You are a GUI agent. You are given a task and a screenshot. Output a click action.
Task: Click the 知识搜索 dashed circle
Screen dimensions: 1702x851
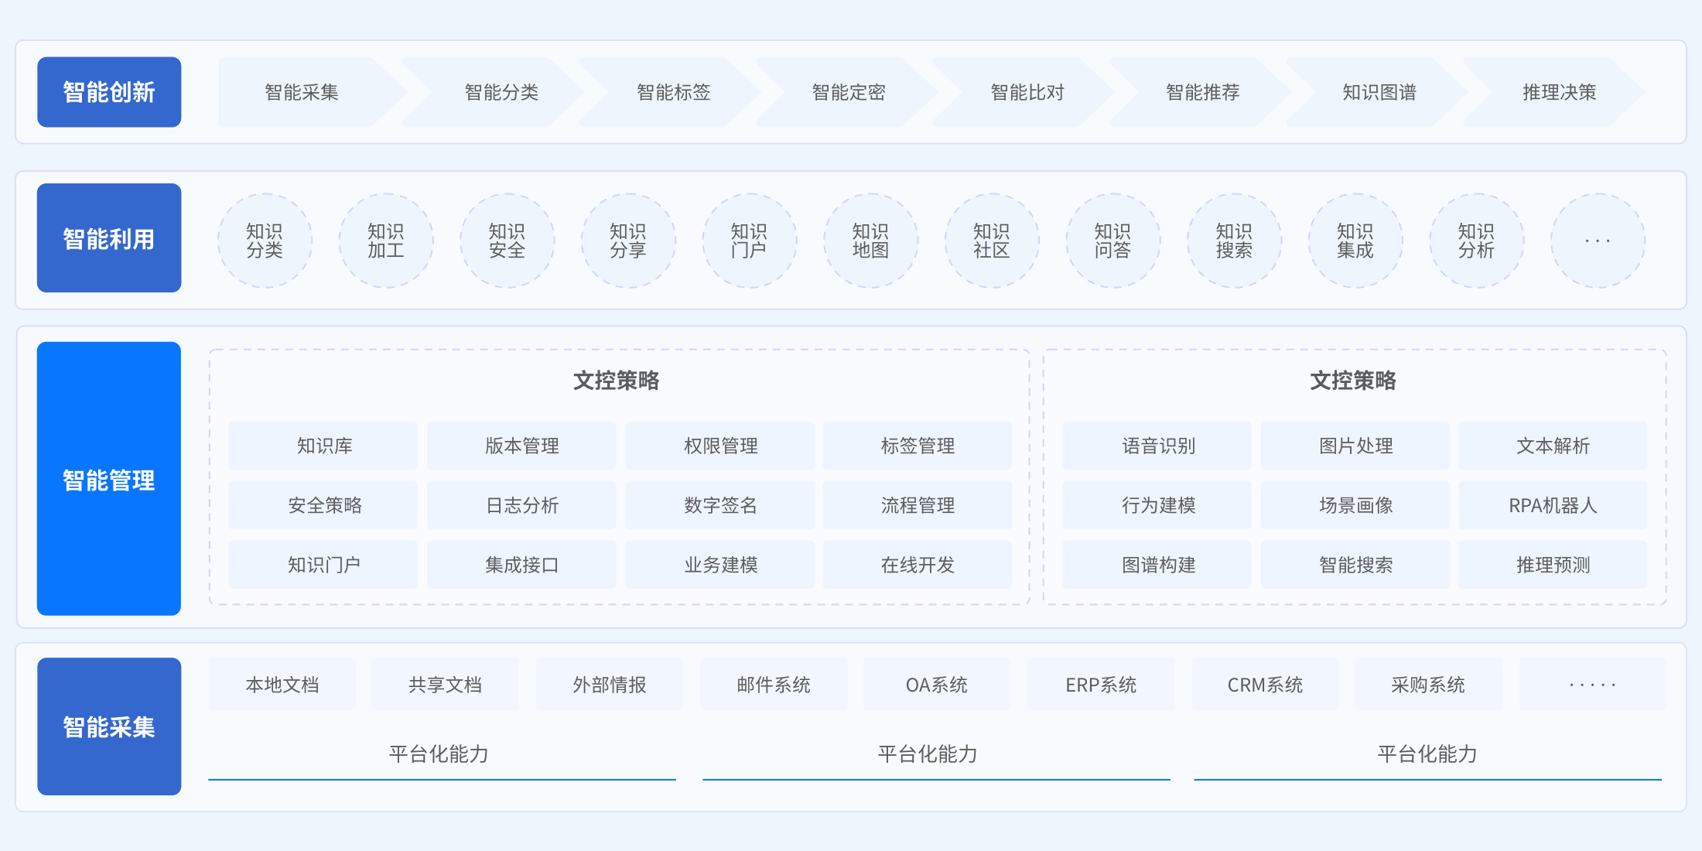[x=1234, y=241]
